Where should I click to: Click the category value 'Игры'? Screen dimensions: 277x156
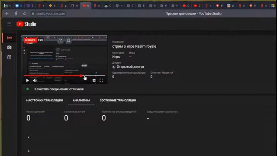[x=116, y=57]
